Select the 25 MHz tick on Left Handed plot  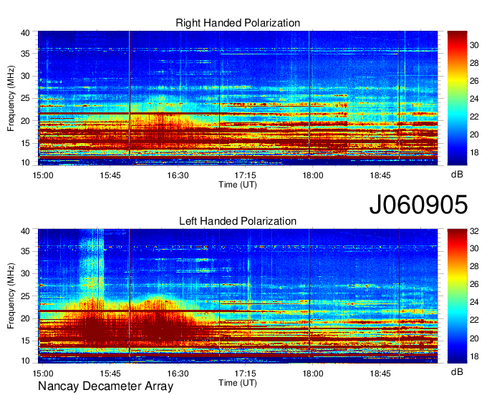(26, 296)
